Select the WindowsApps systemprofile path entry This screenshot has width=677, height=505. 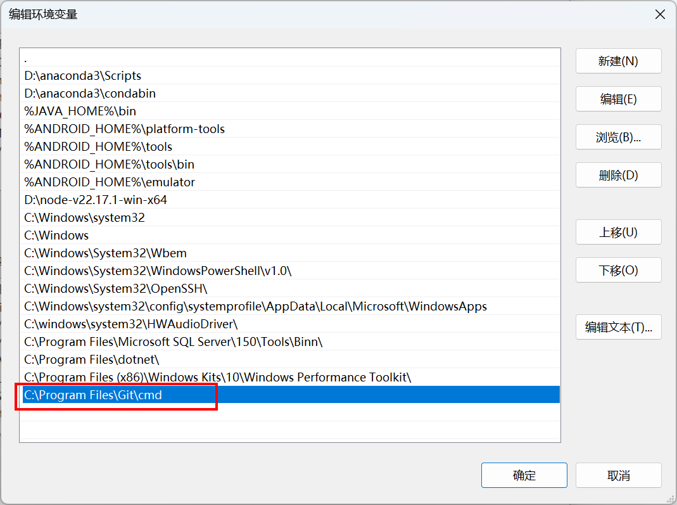[x=289, y=306]
